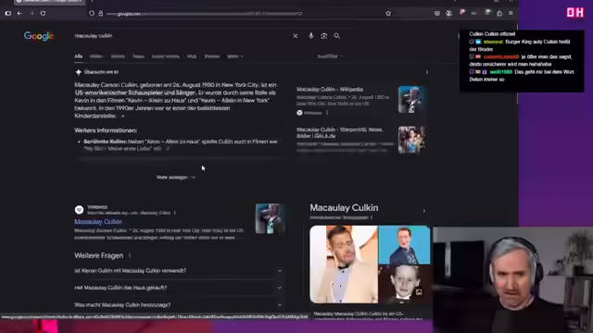The height and width of the screenshot is (333, 593).
Task: Select the 'Alle' search tab
Action: pyautogui.click(x=78, y=56)
